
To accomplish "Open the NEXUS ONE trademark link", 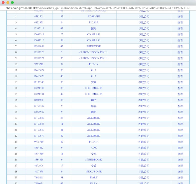I will click(94, 172).
